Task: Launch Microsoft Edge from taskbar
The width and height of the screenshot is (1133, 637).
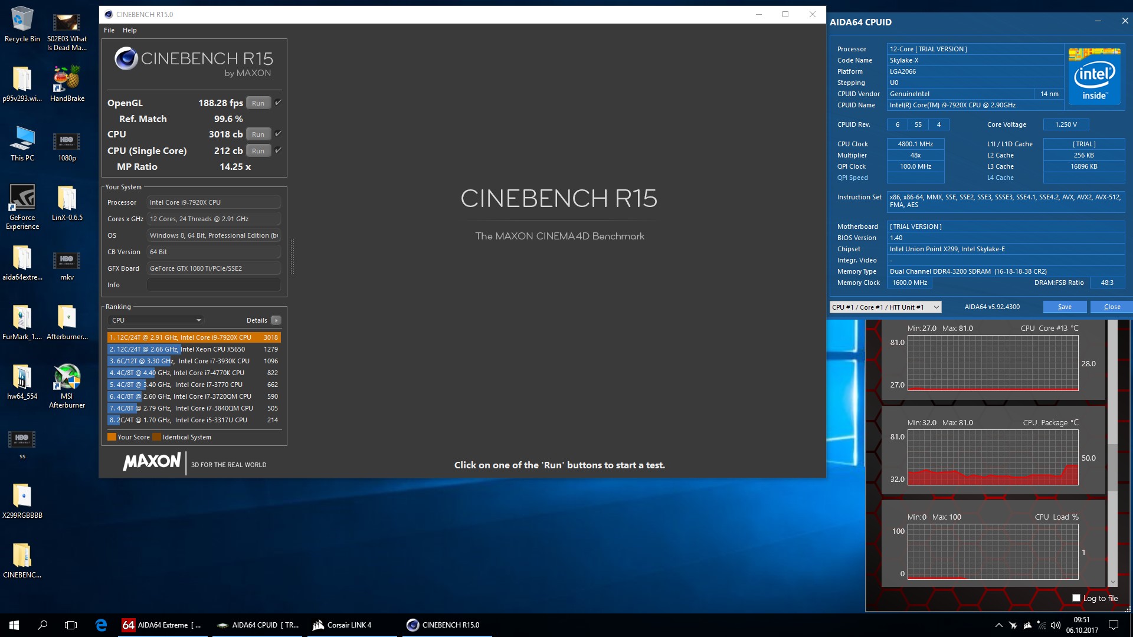Action: 101,625
